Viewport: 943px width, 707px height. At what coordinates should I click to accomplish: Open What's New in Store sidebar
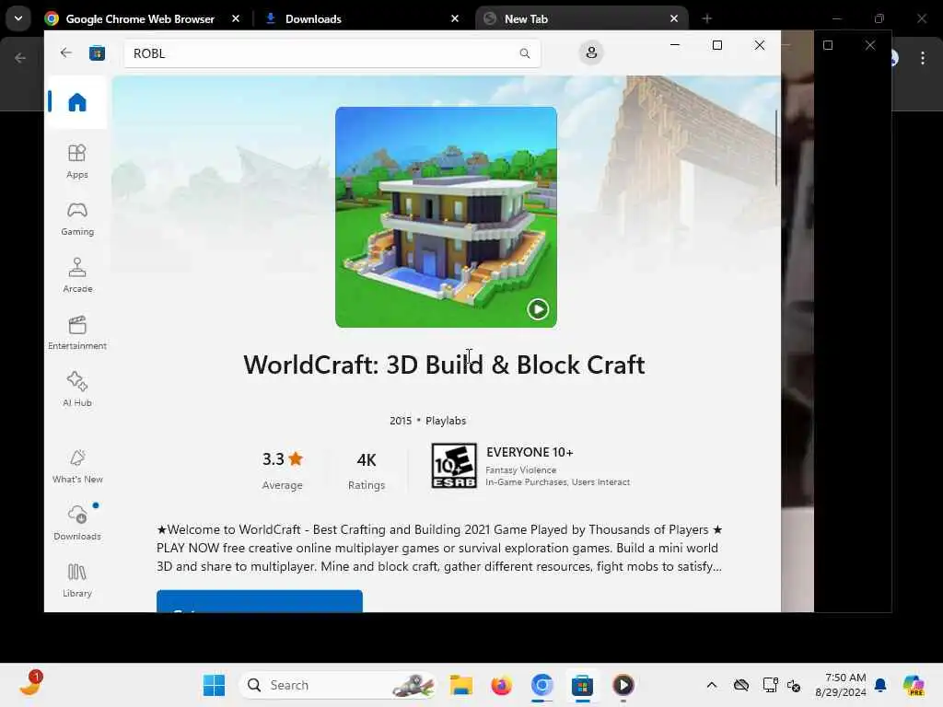point(77,466)
